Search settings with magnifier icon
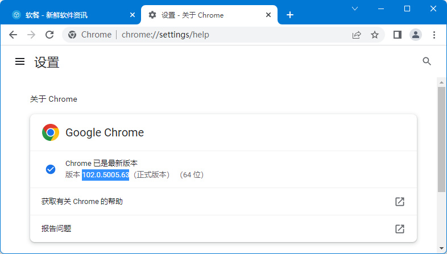Screen dimensions: 447x254 pyautogui.click(x=427, y=61)
